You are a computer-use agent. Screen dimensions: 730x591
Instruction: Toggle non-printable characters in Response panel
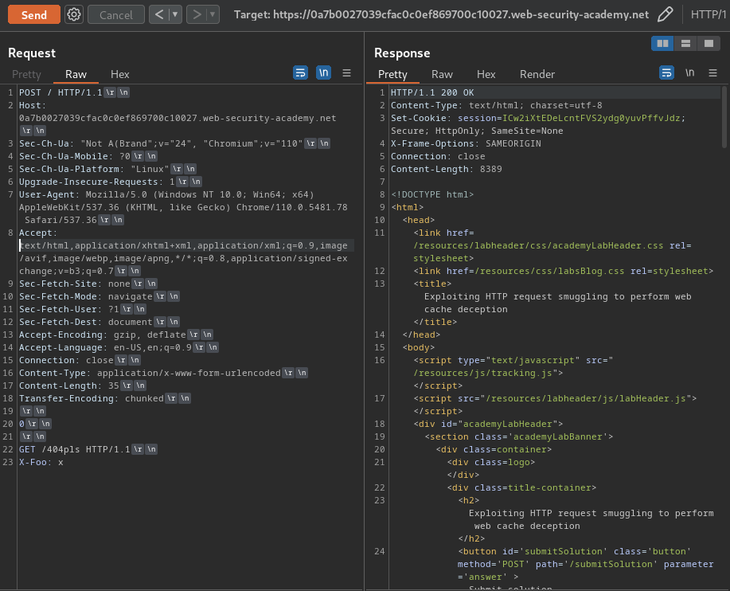point(690,72)
